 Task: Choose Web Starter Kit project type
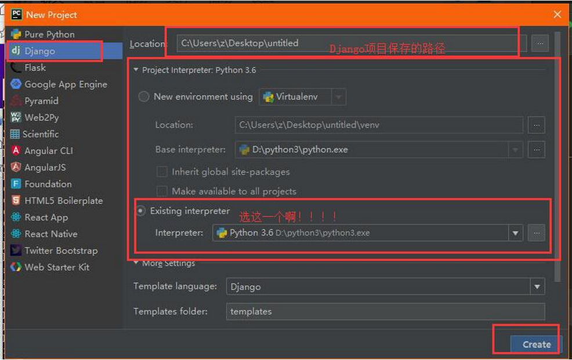click(57, 267)
